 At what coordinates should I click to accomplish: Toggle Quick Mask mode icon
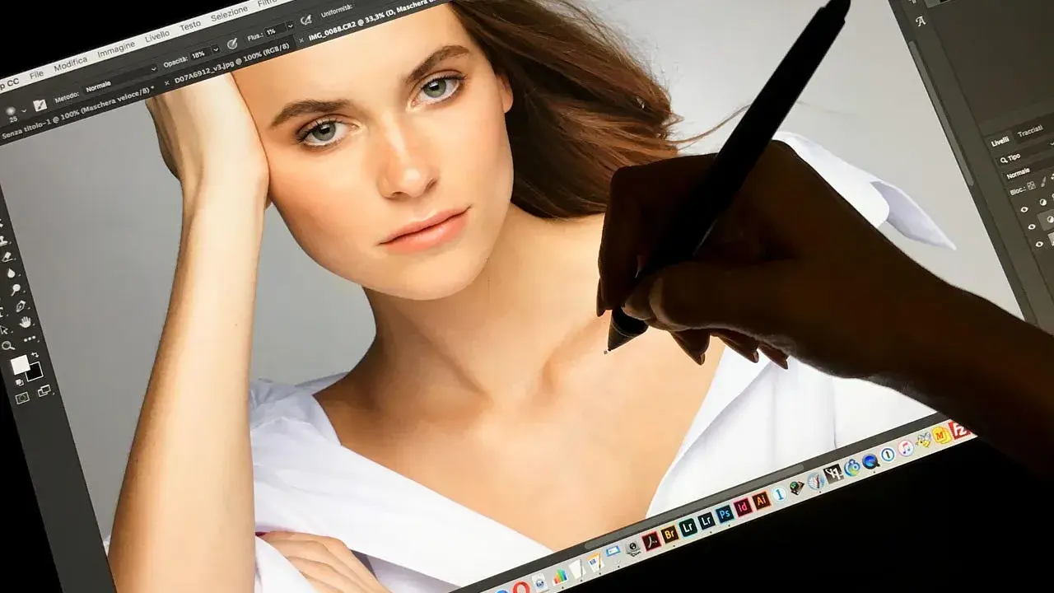[x=22, y=398]
